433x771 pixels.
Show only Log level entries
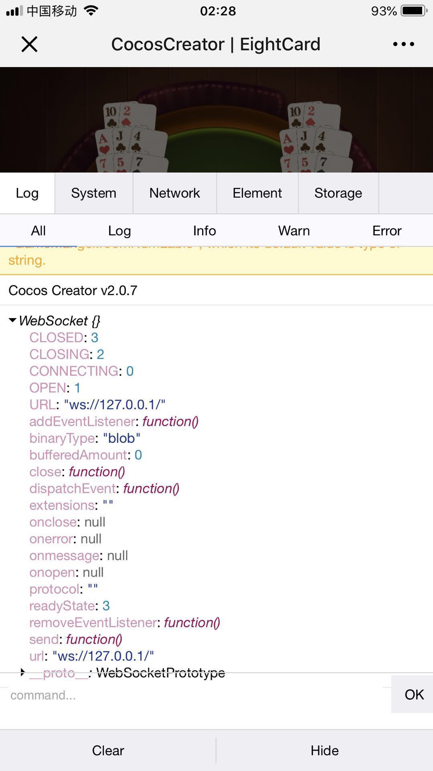[119, 231]
